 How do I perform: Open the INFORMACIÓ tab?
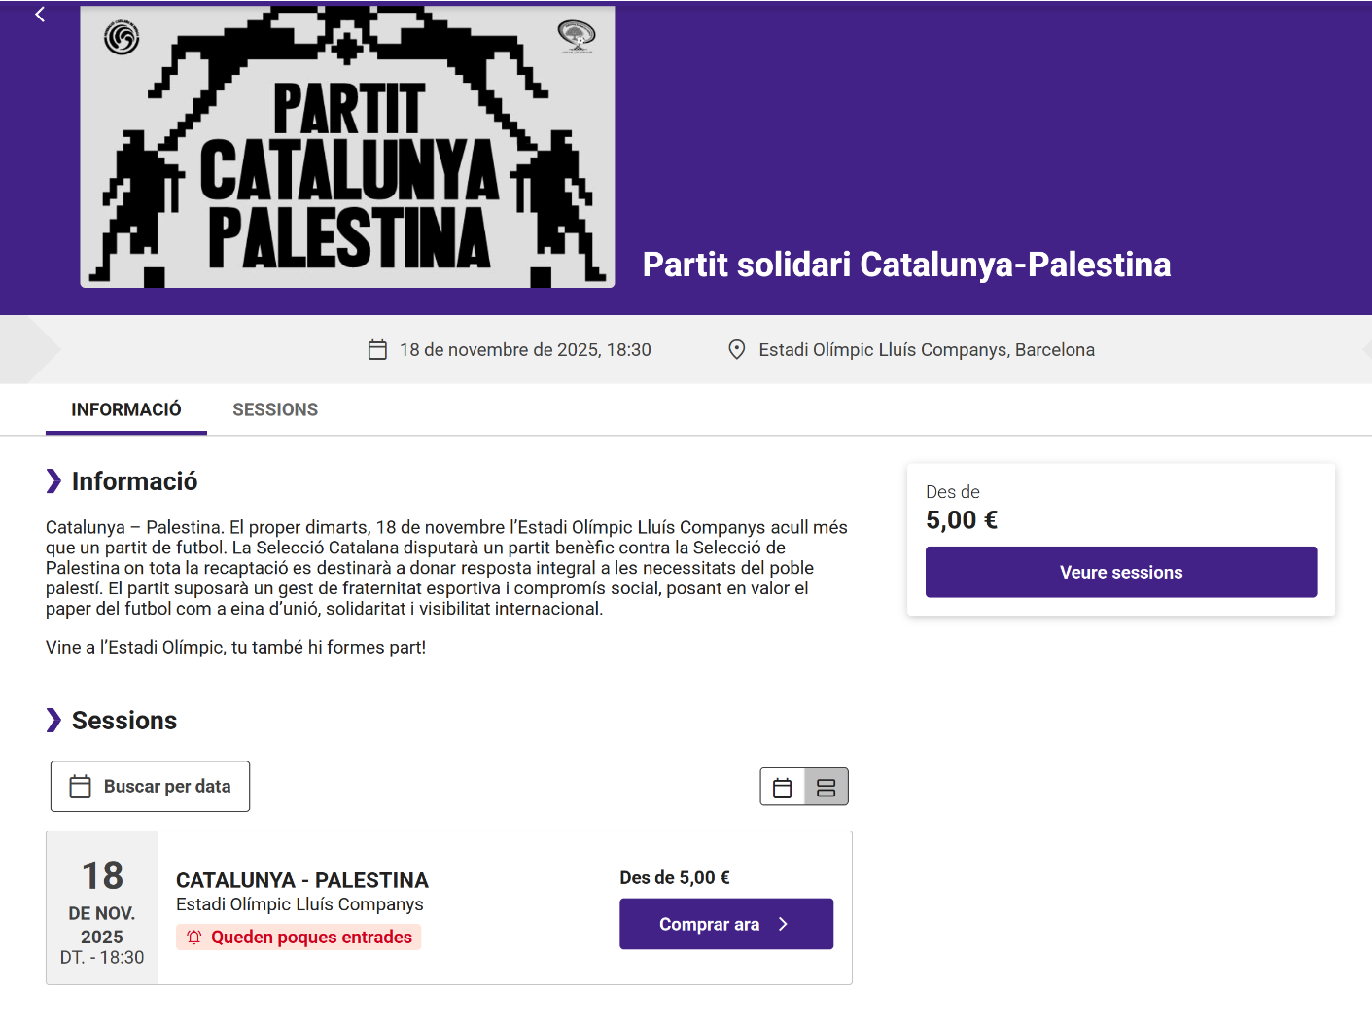126,410
